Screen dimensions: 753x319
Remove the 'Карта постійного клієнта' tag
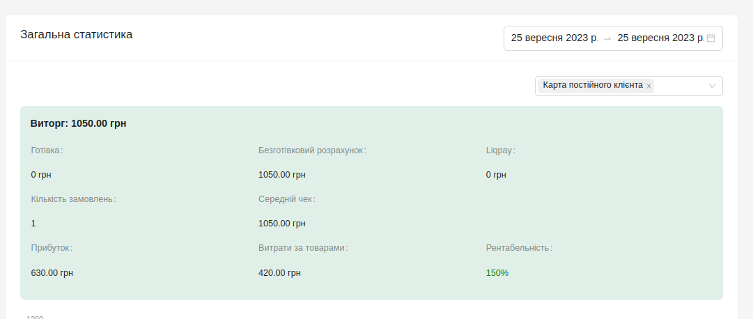(x=649, y=86)
